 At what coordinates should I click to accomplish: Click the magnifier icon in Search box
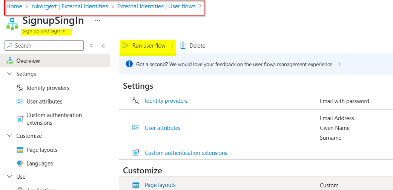10,45
